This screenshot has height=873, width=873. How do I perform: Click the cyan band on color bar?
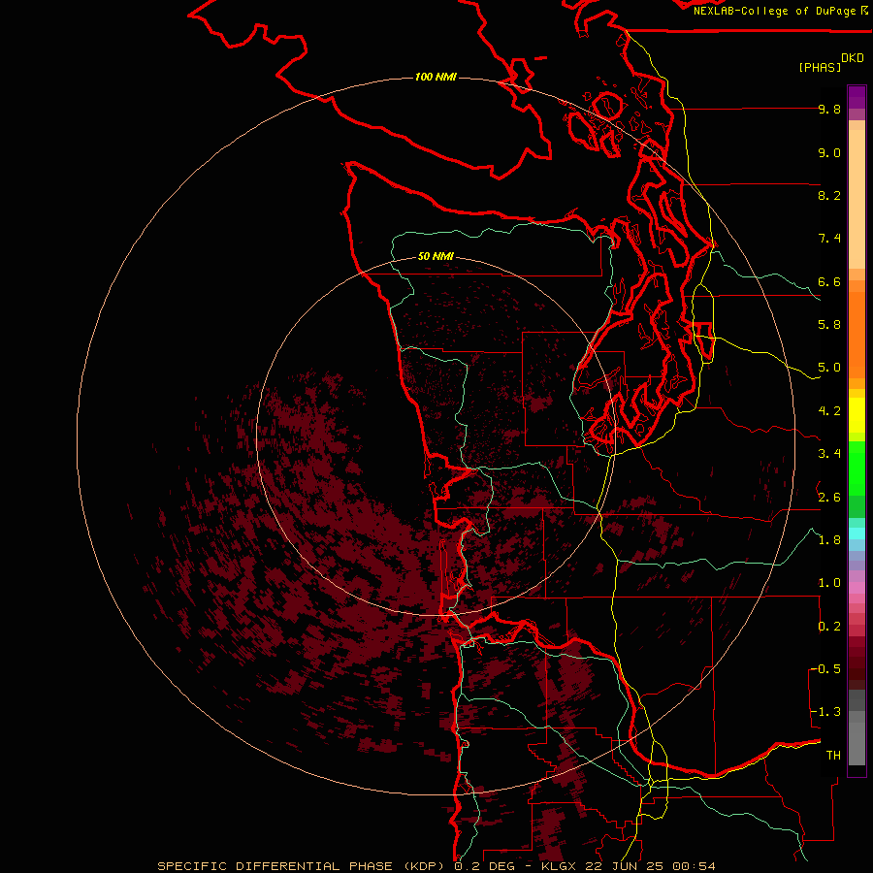pyautogui.click(x=857, y=533)
